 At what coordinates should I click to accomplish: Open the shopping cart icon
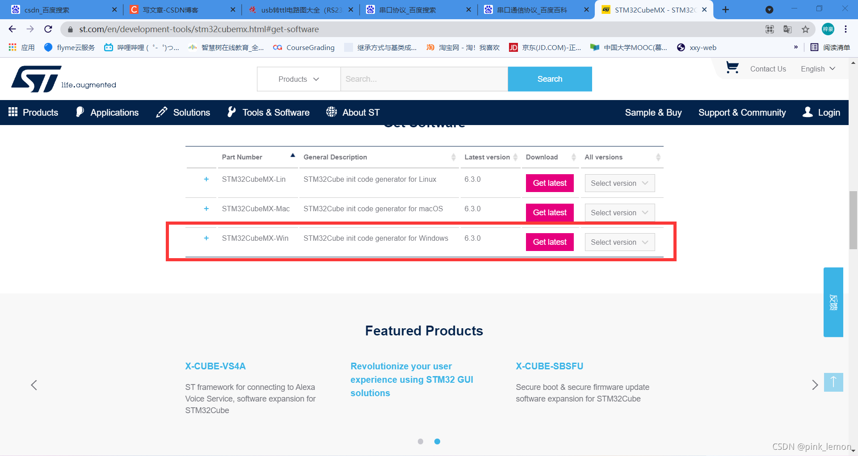[x=732, y=67]
